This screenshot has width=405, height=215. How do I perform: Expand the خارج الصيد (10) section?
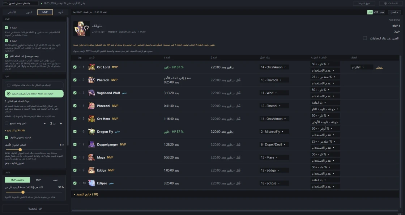click(x=86, y=194)
